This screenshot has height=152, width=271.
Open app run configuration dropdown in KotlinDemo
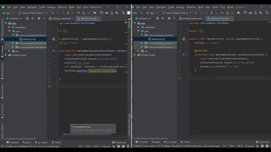click(8, 13)
